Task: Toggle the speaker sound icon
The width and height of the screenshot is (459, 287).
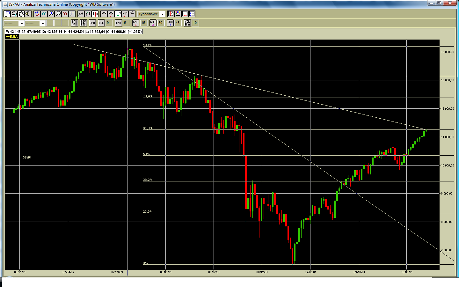Action: [x=28, y=14]
